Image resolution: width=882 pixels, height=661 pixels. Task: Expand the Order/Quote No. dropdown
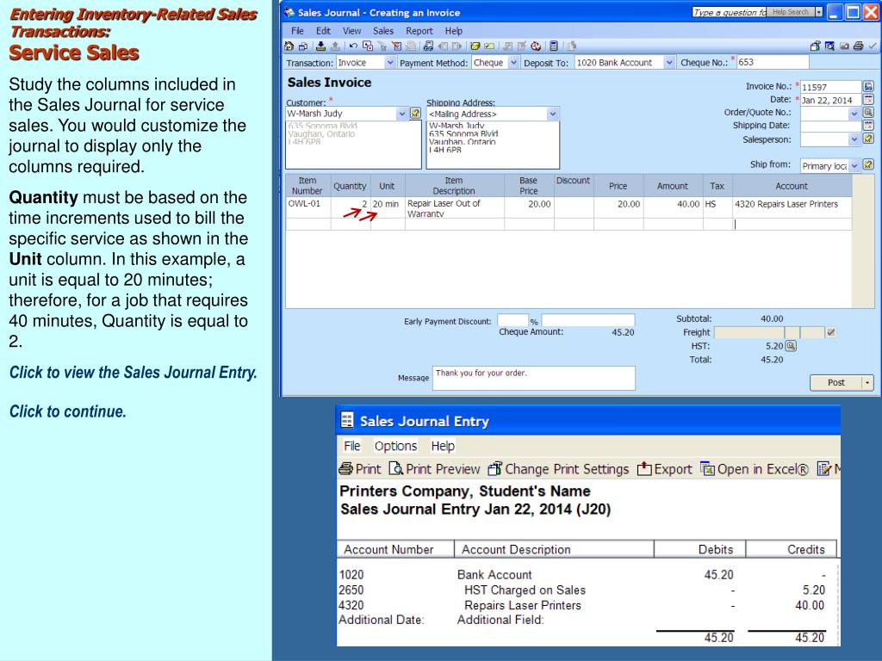tap(854, 113)
